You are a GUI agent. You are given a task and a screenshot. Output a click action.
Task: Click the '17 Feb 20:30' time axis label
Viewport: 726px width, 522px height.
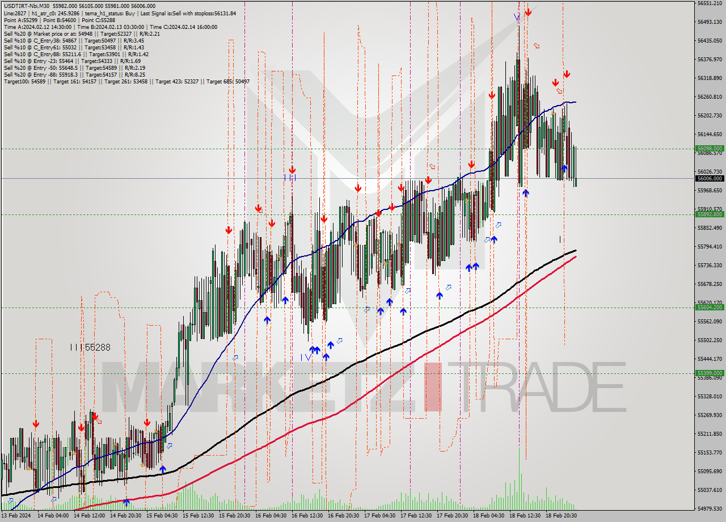[x=452, y=516]
